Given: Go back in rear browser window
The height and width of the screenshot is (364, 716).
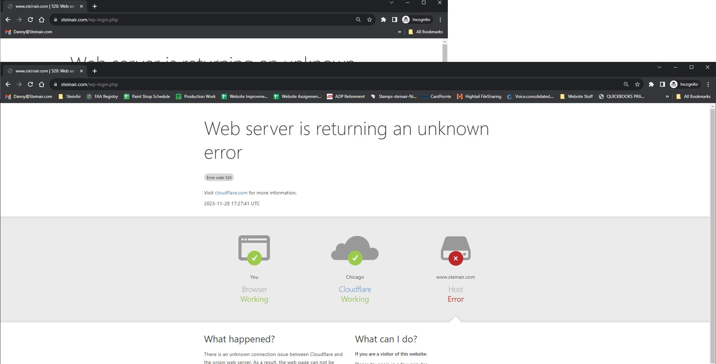Looking at the screenshot, I should (x=8, y=20).
